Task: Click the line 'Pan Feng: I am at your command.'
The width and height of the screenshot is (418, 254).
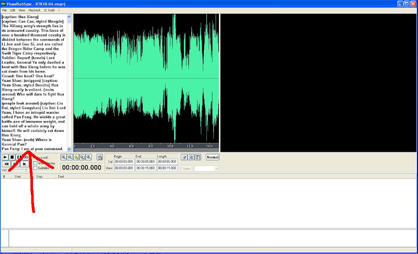Action: [32, 149]
